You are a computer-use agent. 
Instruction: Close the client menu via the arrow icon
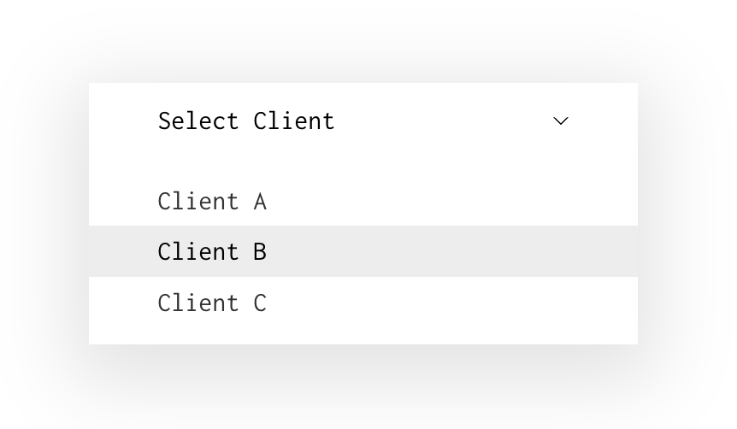click(561, 121)
